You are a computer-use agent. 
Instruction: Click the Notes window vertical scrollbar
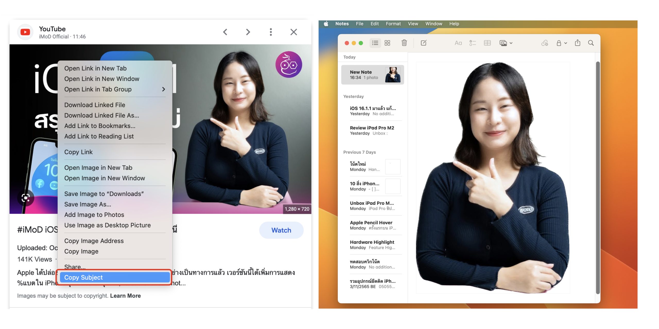pyautogui.click(x=598, y=177)
